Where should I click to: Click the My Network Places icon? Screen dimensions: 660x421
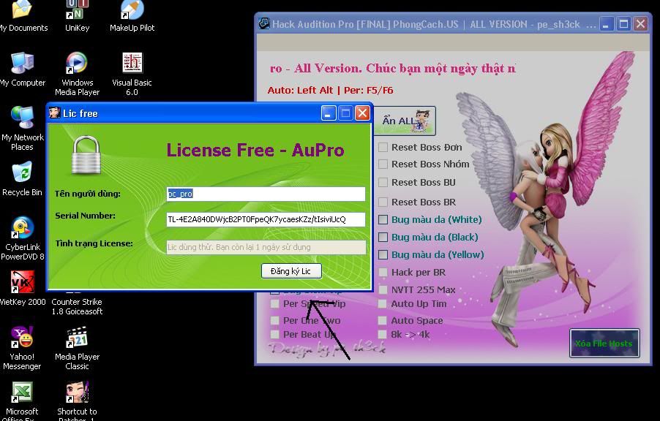pyautogui.click(x=22, y=118)
